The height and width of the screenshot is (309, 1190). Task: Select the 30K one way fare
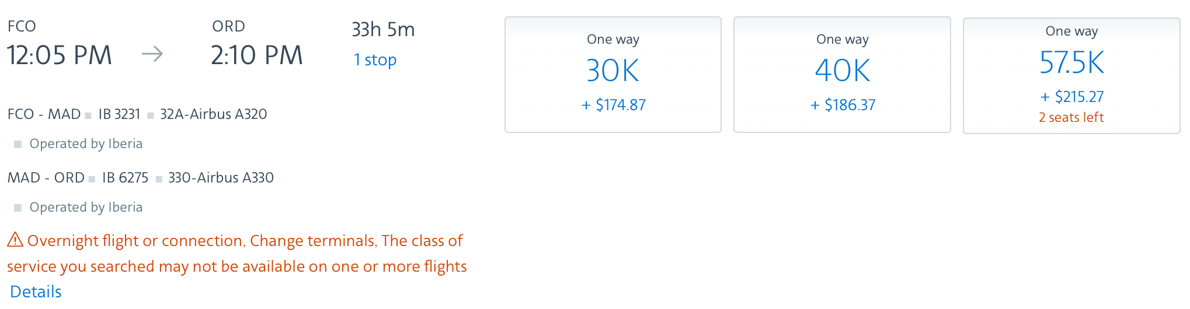[613, 75]
